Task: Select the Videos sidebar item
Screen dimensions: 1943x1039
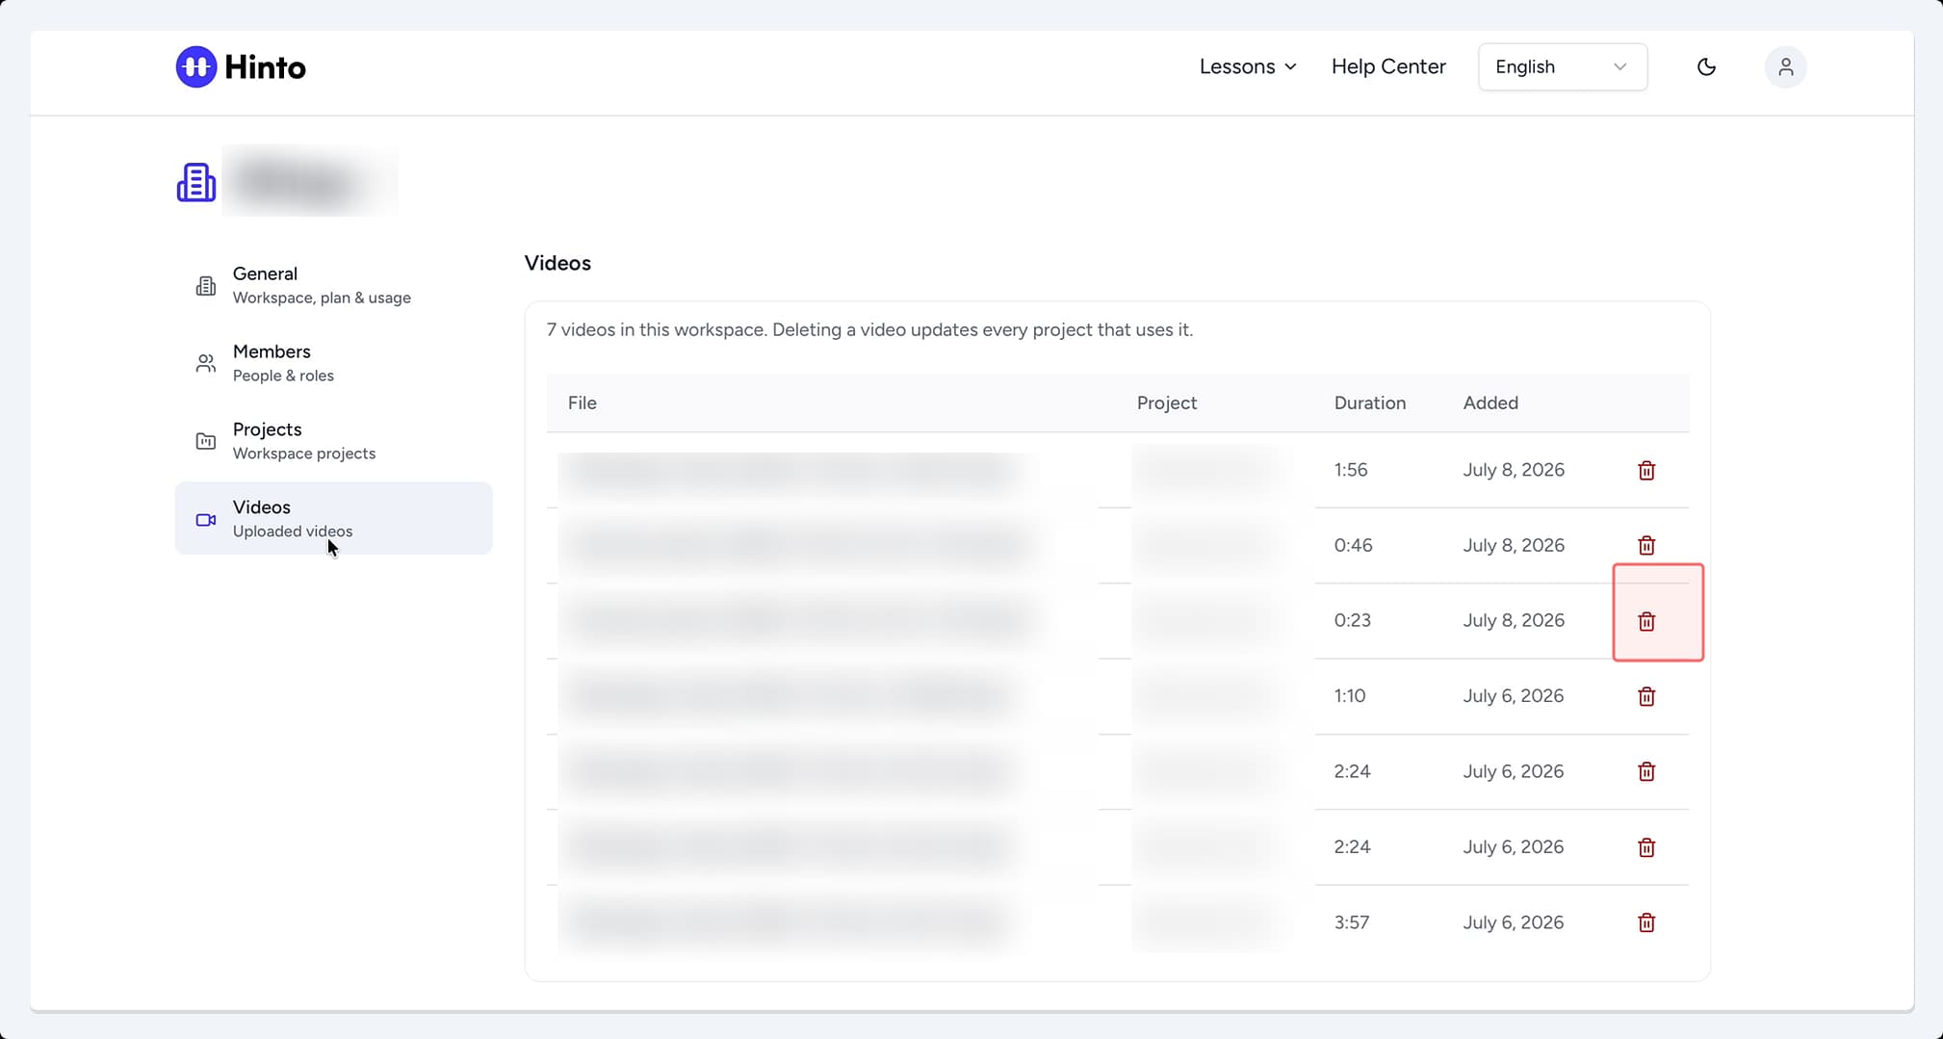Action: point(333,518)
